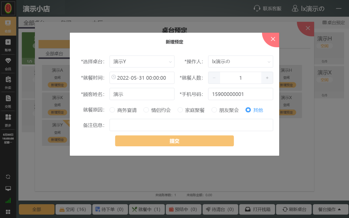Click the 就餐时间 date field
This screenshot has height=218, width=349.
[142, 78]
